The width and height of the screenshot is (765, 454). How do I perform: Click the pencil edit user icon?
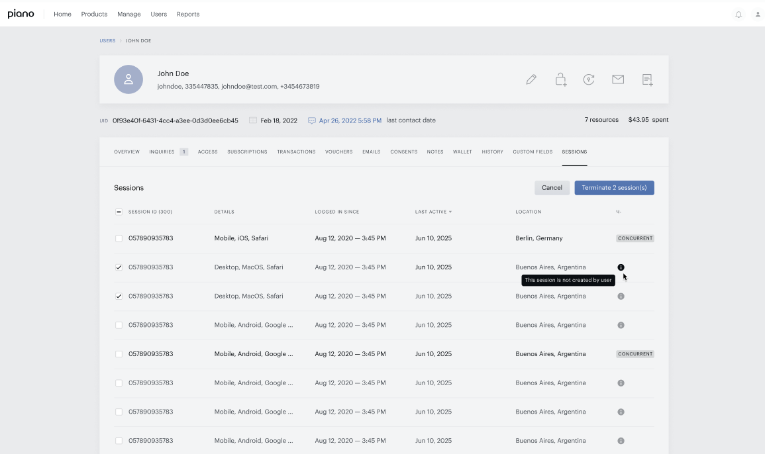pos(531,79)
